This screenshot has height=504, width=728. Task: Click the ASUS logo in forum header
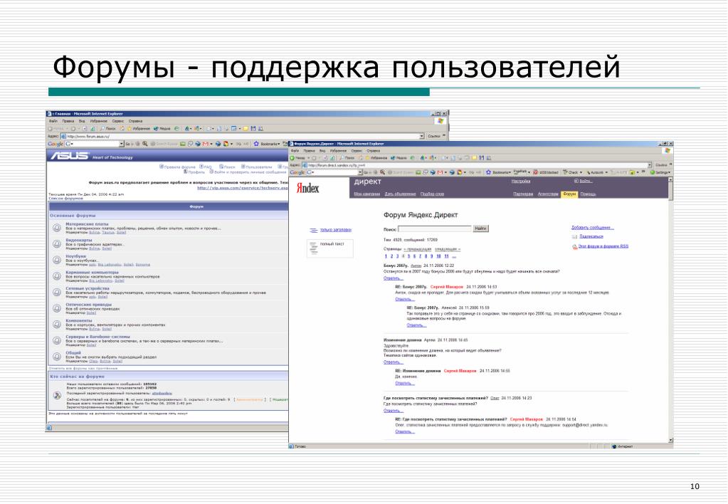click(69, 156)
